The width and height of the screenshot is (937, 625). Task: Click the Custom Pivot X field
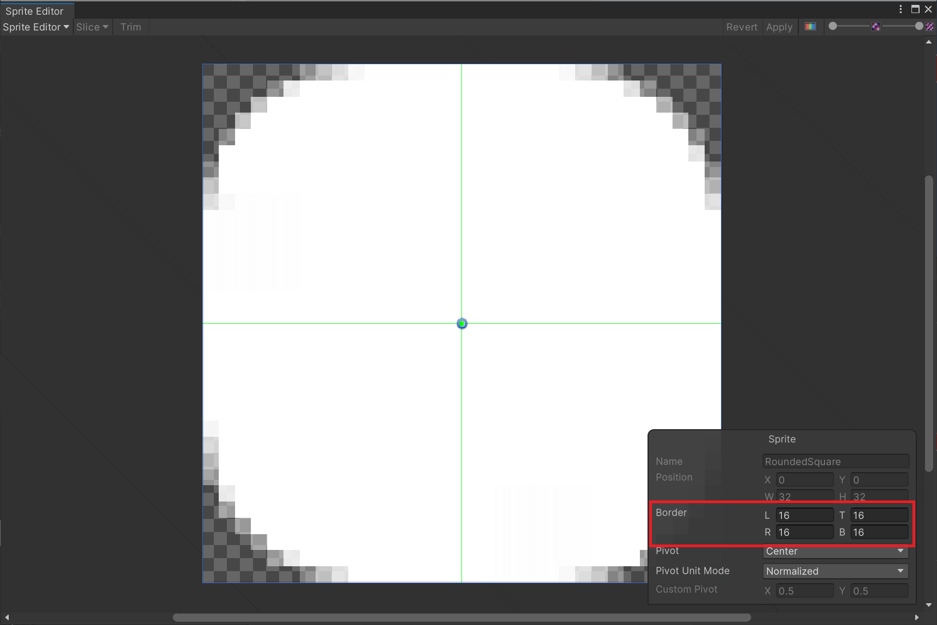click(804, 591)
